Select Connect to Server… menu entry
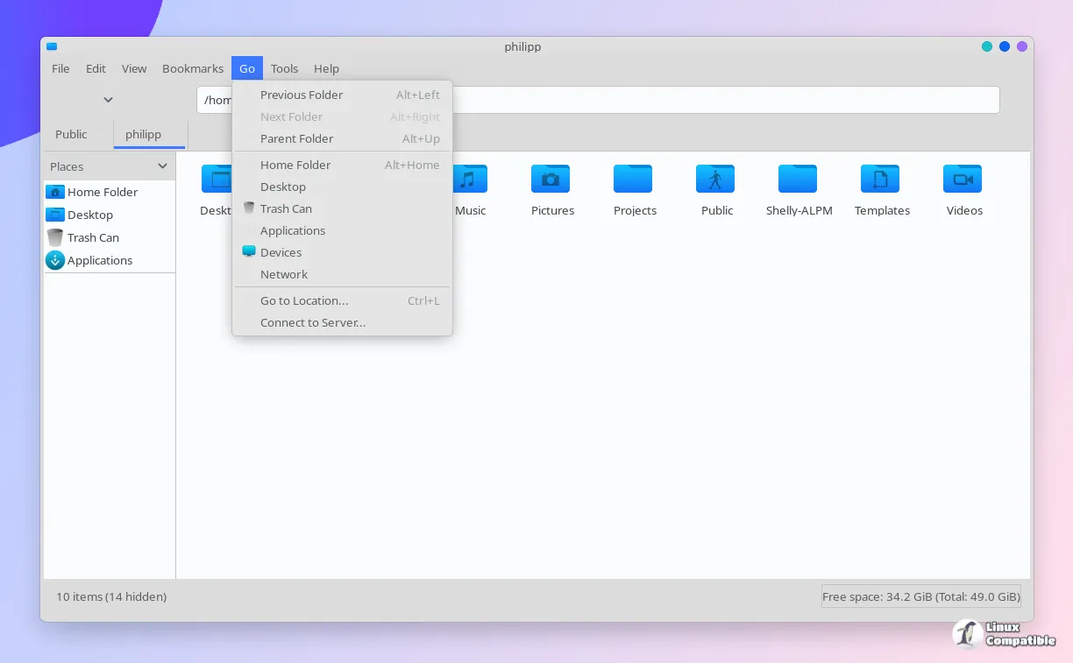 pyautogui.click(x=342, y=322)
